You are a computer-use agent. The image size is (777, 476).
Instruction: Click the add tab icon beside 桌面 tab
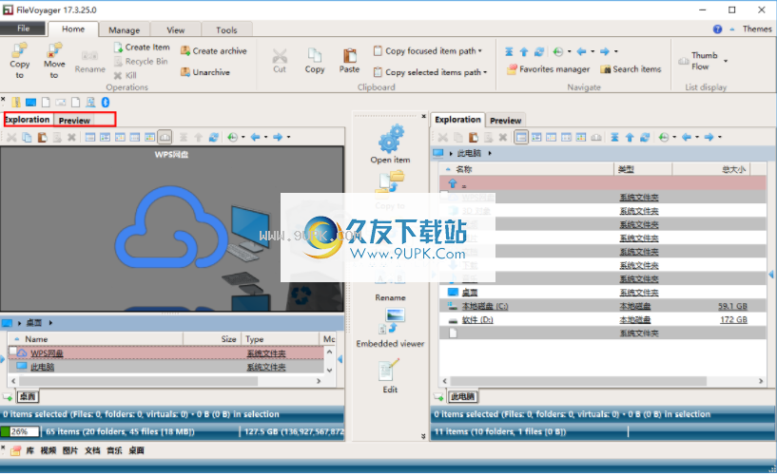[8, 397]
